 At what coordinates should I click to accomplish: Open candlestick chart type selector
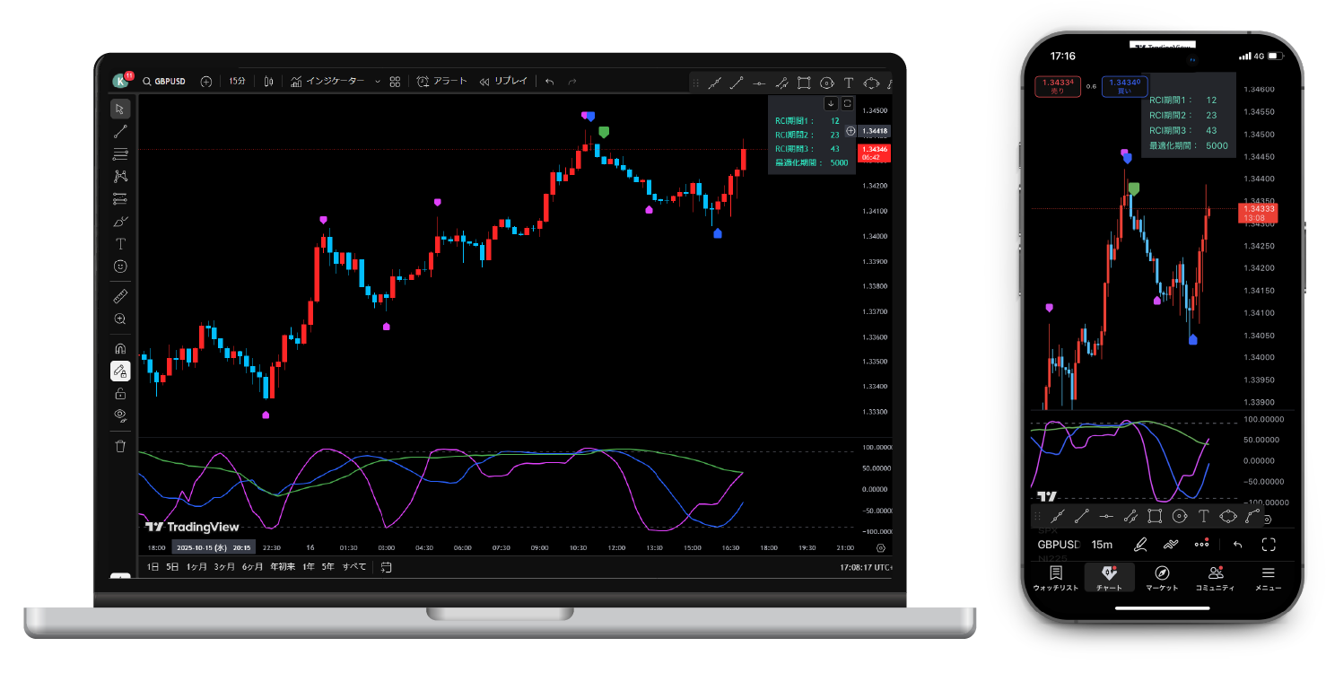click(268, 82)
